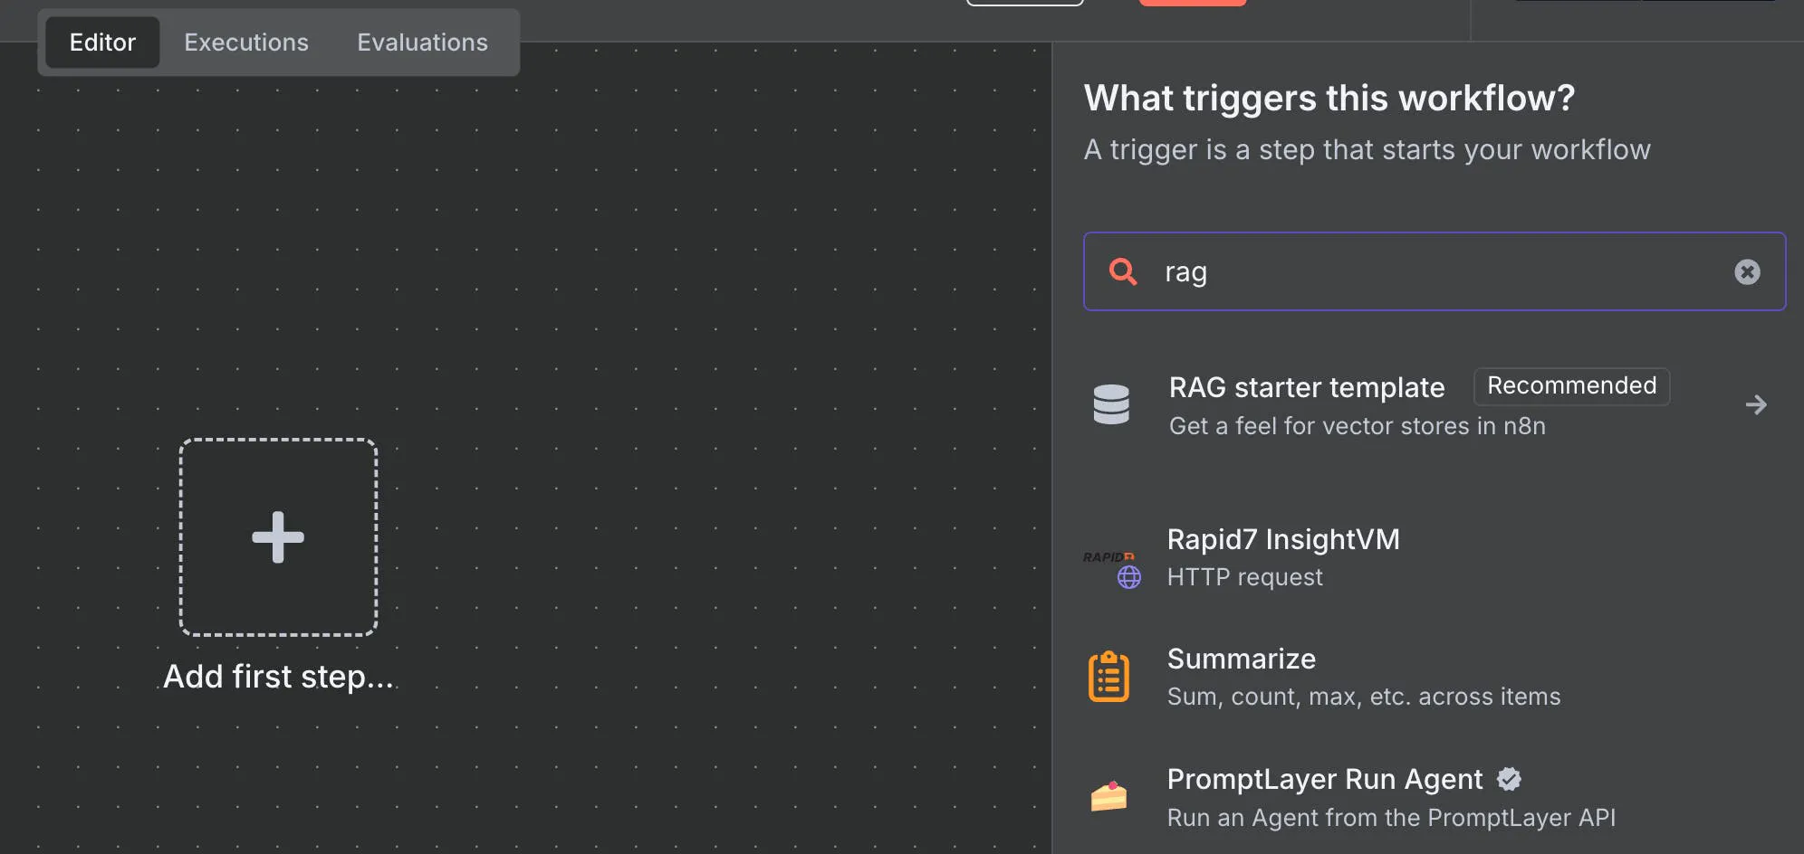
Task: Click the Recommended badge
Action: tap(1571, 386)
